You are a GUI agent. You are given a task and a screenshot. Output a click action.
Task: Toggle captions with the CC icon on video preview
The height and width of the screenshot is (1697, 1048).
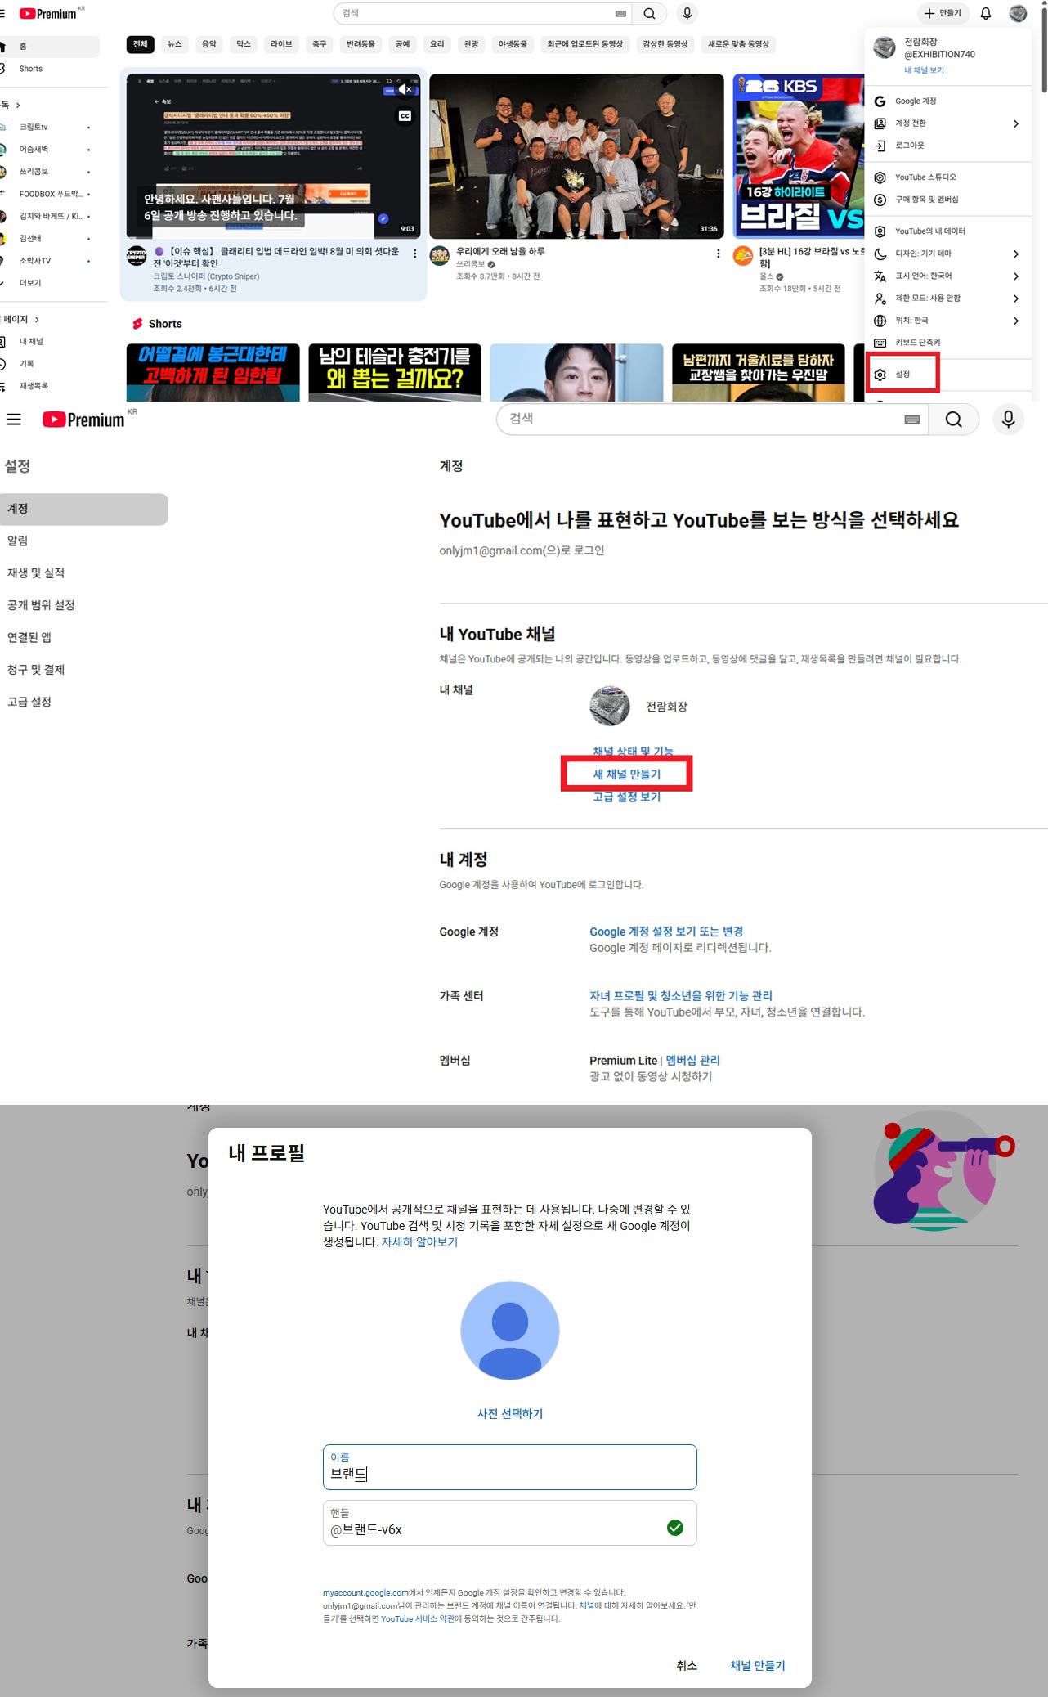pos(405,116)
